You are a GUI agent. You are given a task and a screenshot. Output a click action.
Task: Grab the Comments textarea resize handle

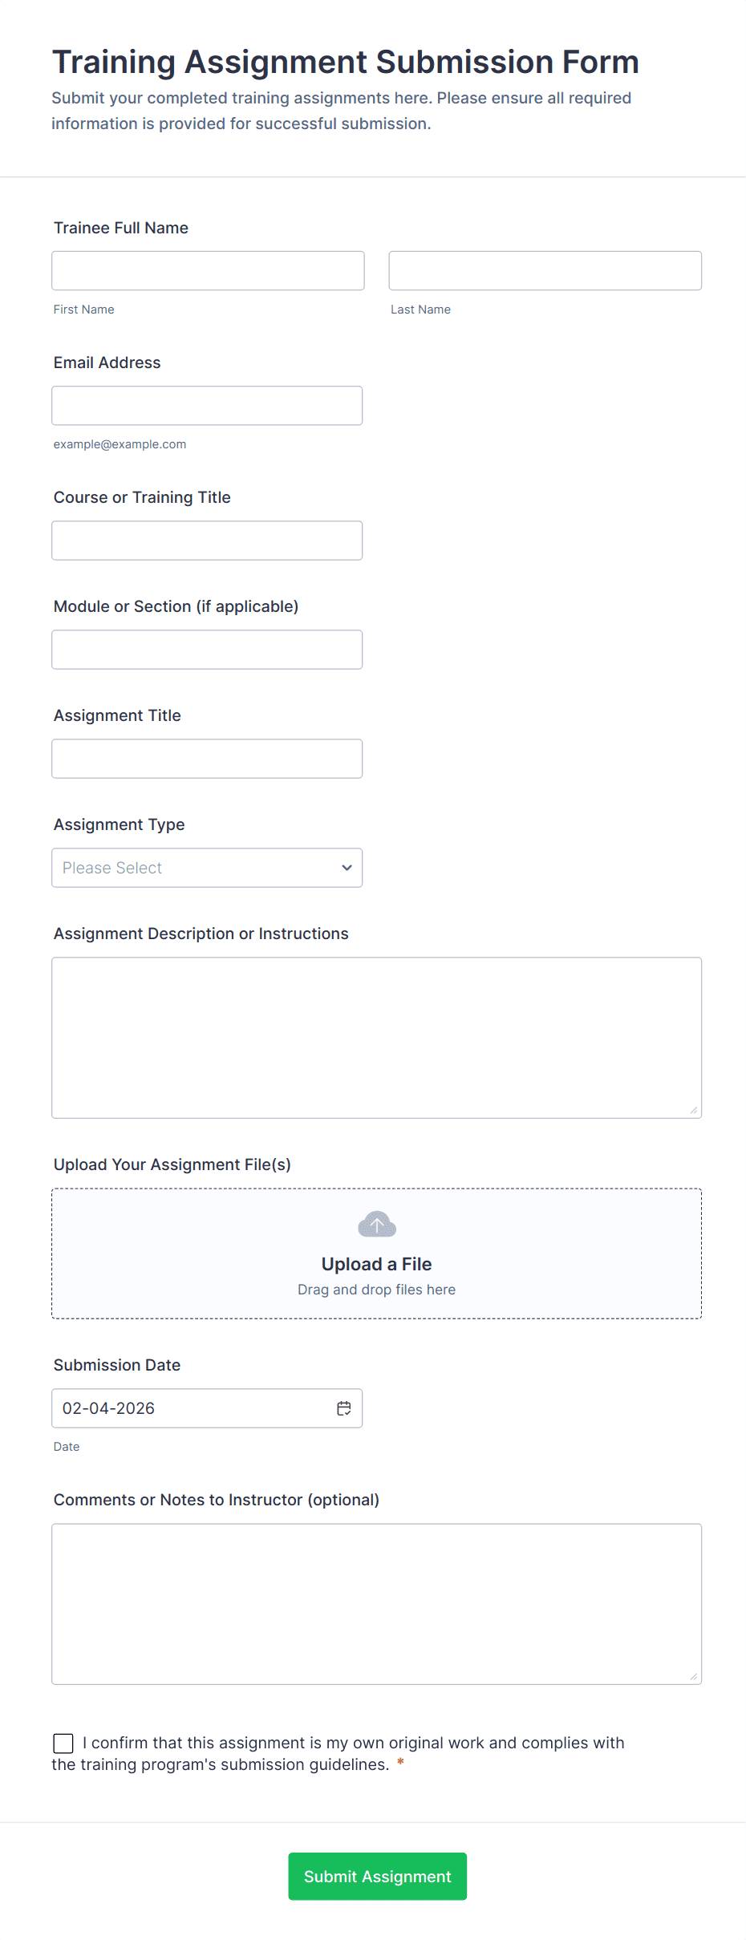coord(694,1677)
